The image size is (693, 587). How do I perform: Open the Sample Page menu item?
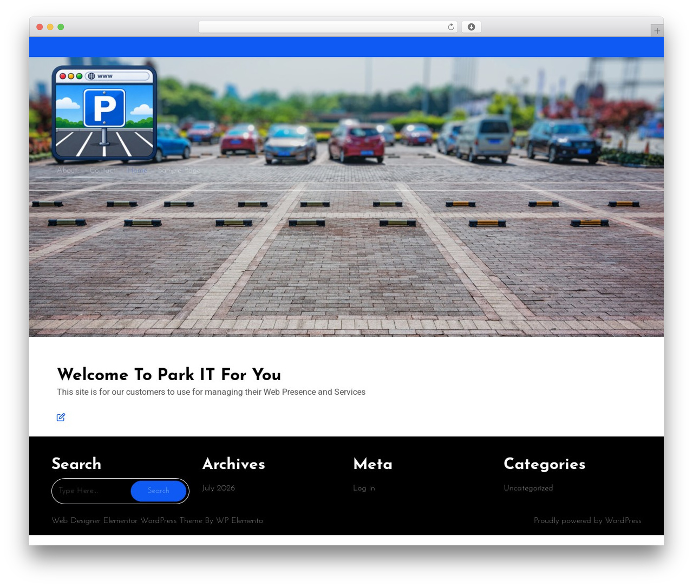(x=179, y=170)
